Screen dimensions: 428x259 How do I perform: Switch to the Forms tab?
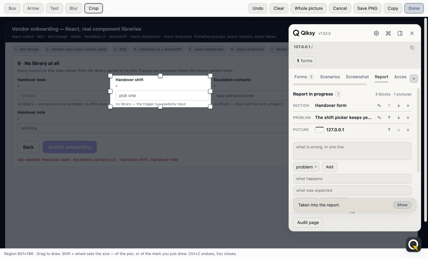coord(304,77)
